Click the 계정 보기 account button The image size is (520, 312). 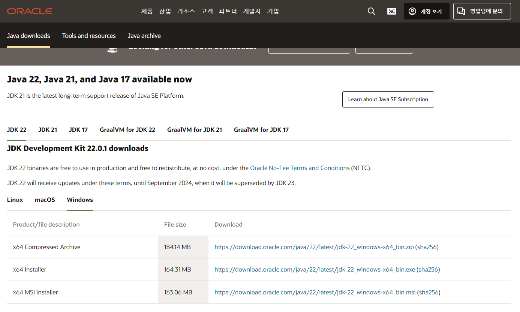[x=427, y=11]
